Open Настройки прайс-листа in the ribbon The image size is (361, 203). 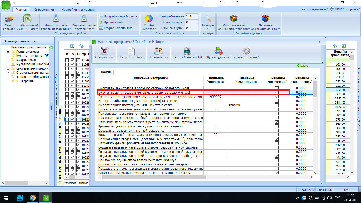tap(118, 16)
